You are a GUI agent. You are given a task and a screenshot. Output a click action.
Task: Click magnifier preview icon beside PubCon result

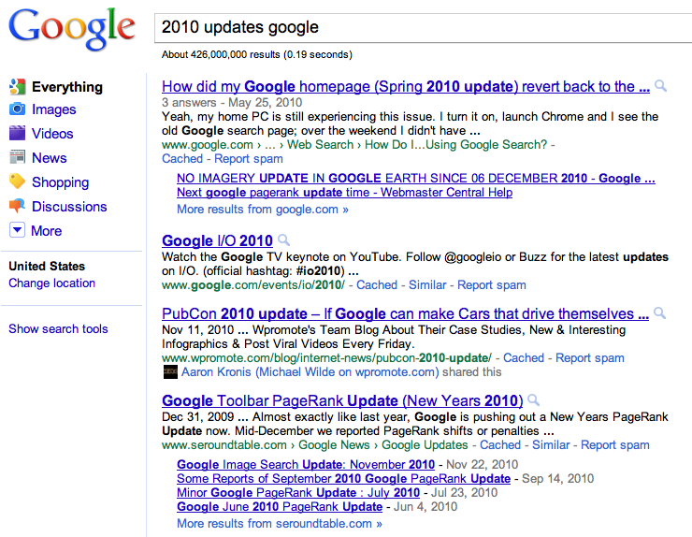pyautogui.click(x=660, y=313)
